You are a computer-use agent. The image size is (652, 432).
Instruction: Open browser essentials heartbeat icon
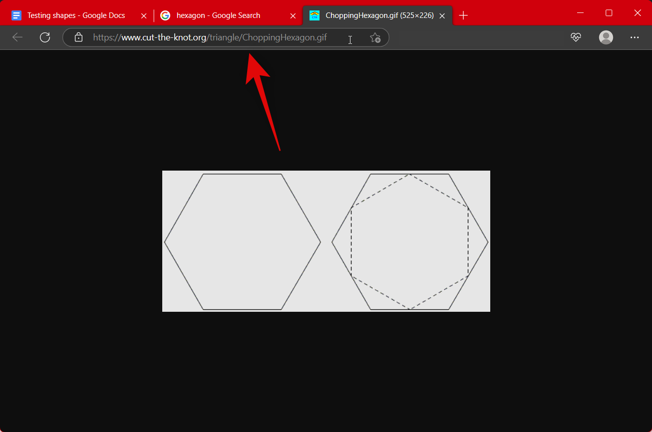576,37
